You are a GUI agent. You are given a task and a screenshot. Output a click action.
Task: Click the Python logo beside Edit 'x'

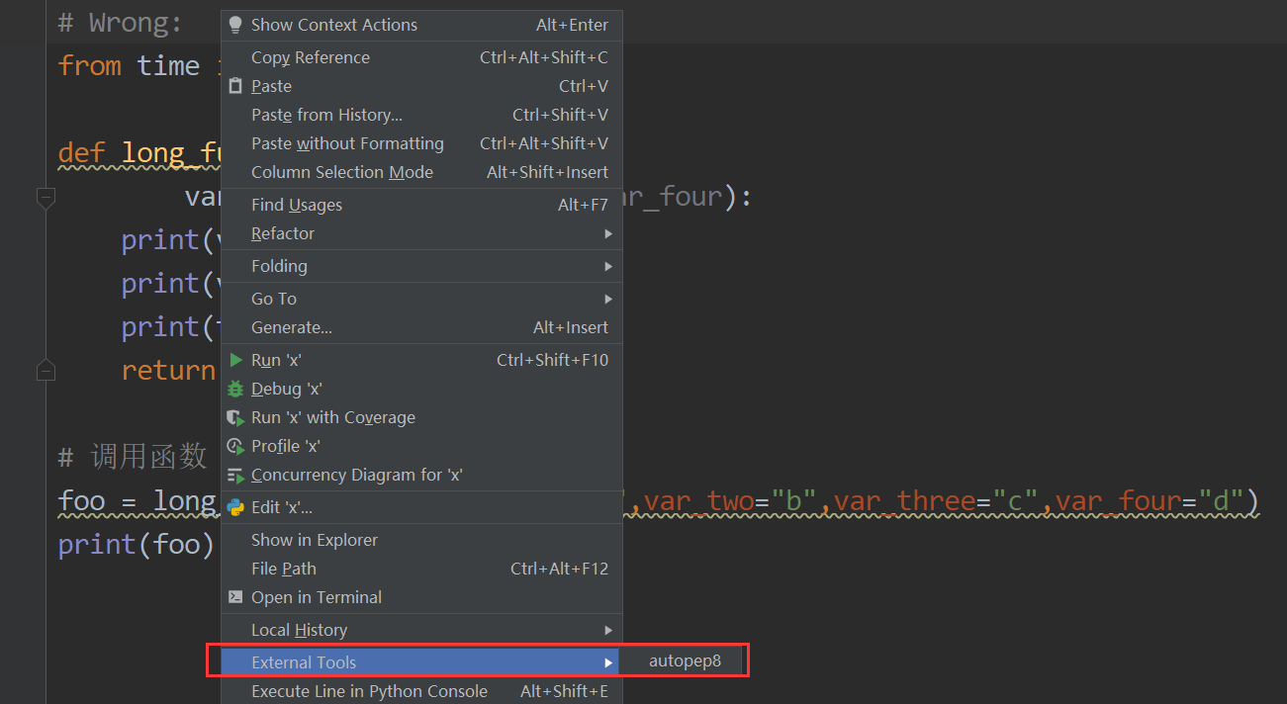(235, 507)
